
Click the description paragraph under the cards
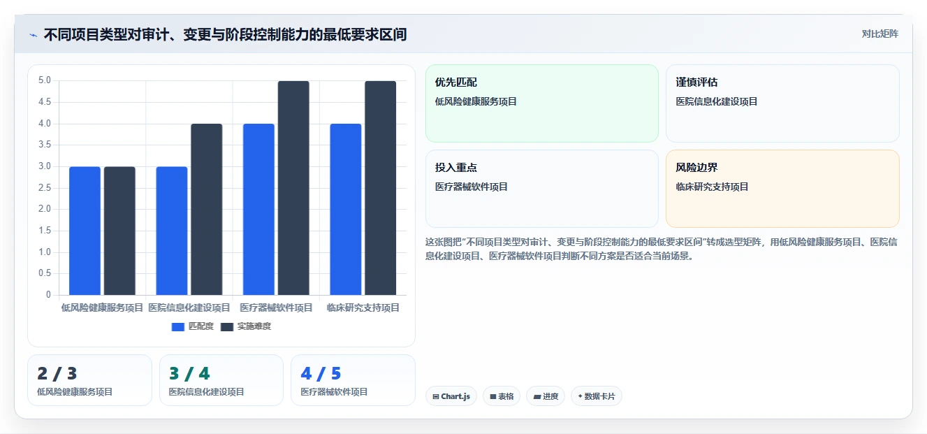(662, 249)
